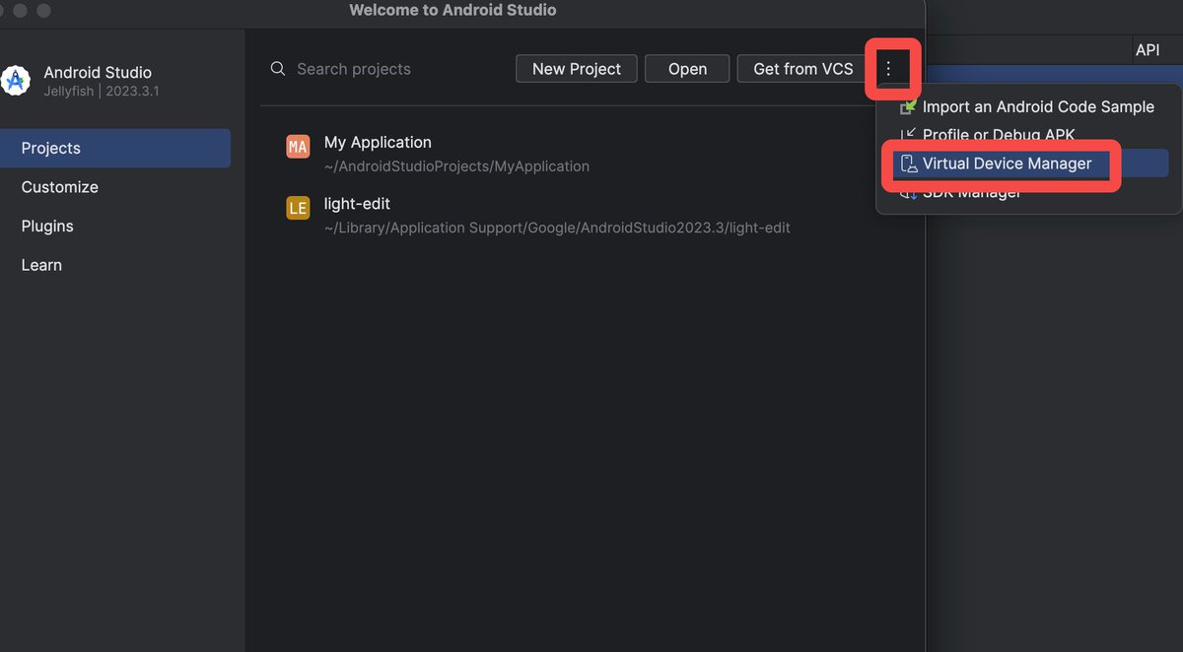Click Get from VCS
The height and width of the screenshot is (652, 1183).
point(802,69)
